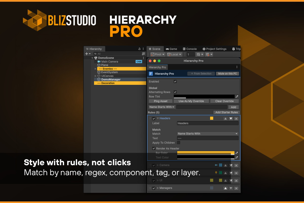Select the Hierarchy Pro window tab
Image resolution: width=304 pixels, height=203 pixels.
[157, 67]
